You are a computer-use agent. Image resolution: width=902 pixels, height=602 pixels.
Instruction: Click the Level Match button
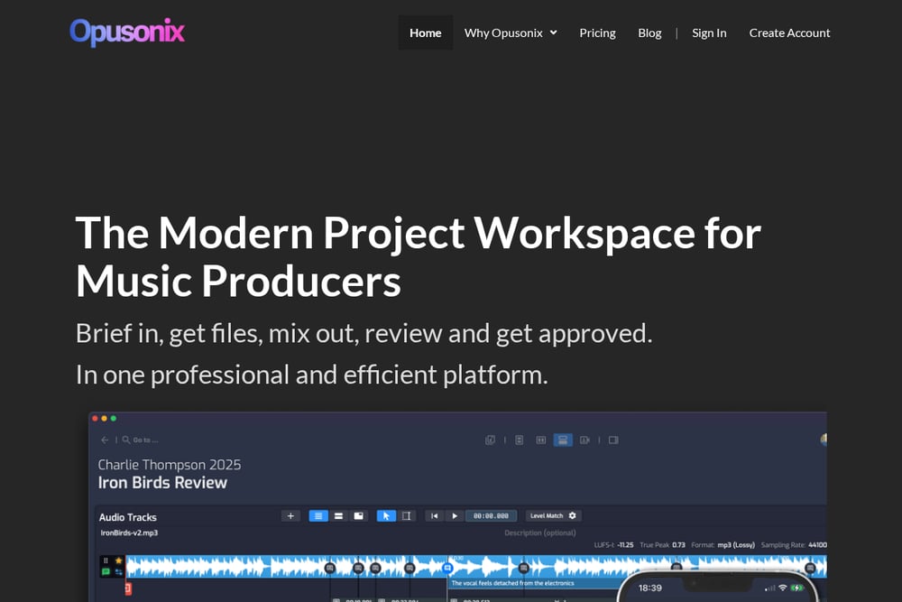[x=547, y=515]
